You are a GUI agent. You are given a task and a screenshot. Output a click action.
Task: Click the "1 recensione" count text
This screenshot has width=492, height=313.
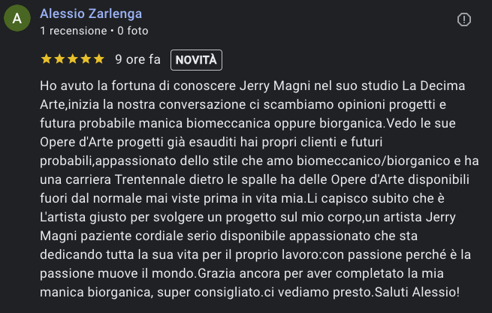point(73,31)
